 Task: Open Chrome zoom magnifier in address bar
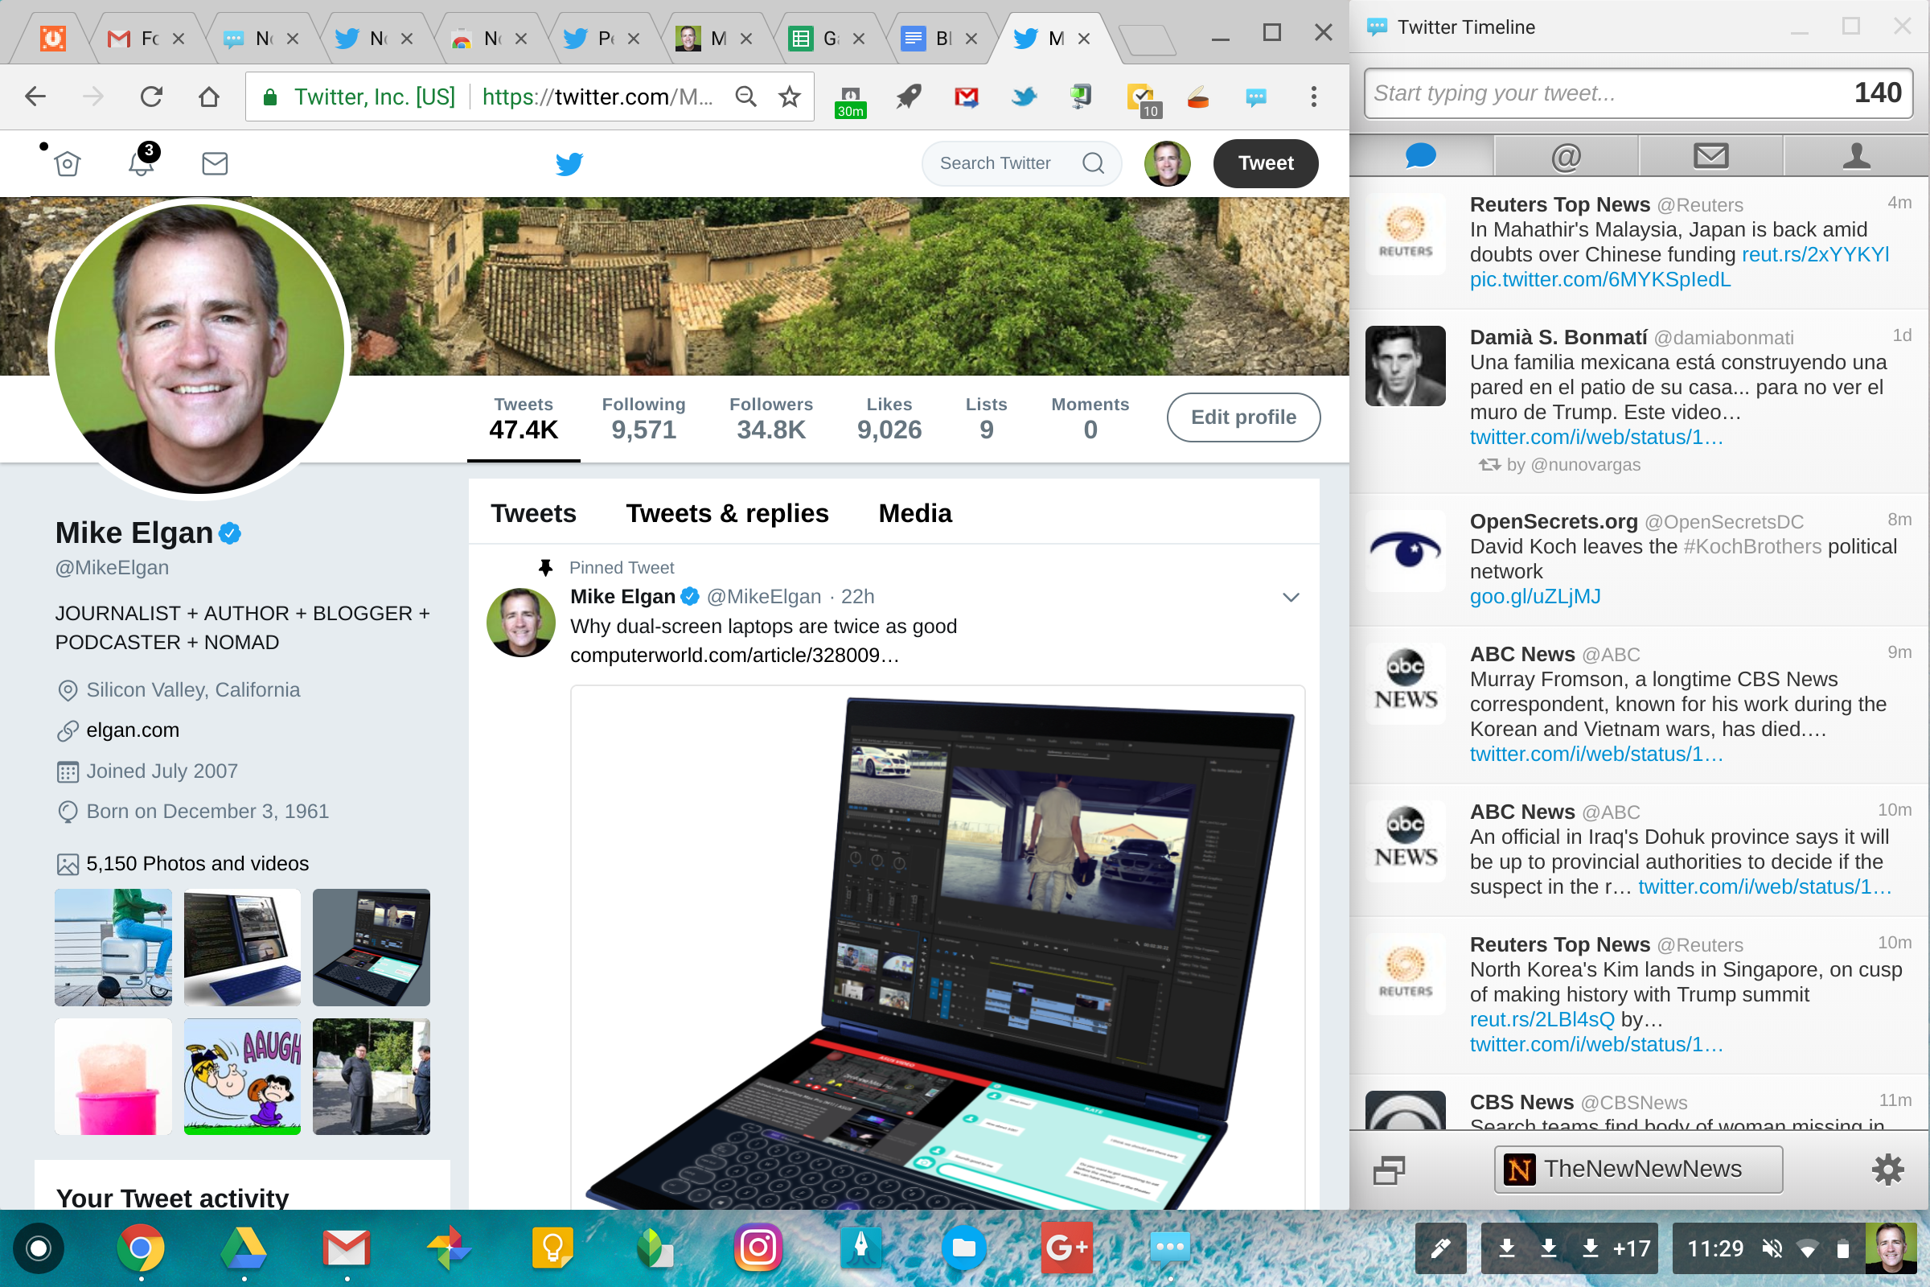tap(745, 97)
